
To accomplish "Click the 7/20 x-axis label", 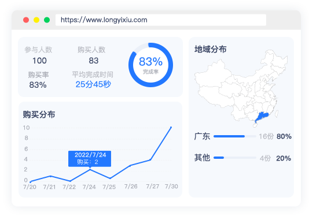I will [30, 187].
